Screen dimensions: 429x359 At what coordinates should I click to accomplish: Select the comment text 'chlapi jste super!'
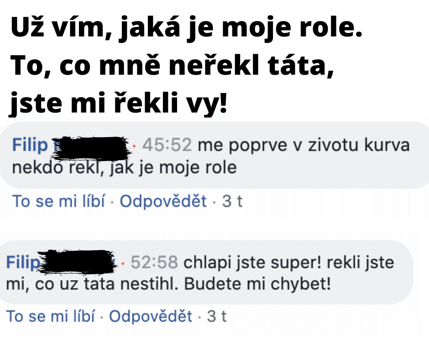click(x=252, y=262)
